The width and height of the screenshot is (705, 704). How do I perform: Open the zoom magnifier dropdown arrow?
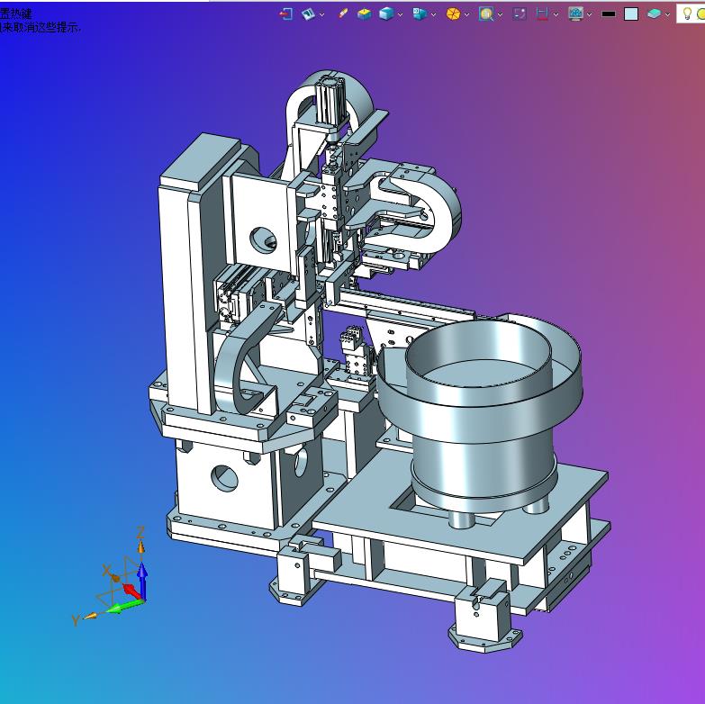(500, 14)
